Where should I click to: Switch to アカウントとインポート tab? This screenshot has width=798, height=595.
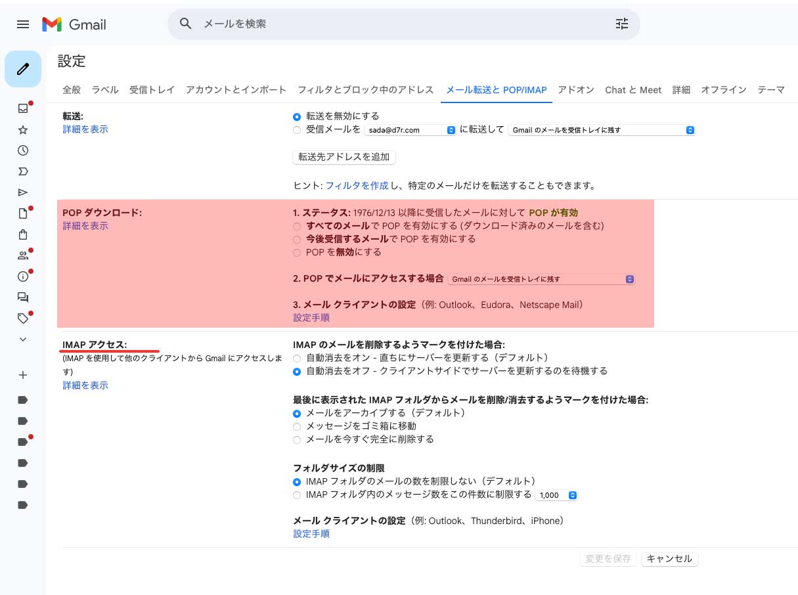click(x=236, y=90)
